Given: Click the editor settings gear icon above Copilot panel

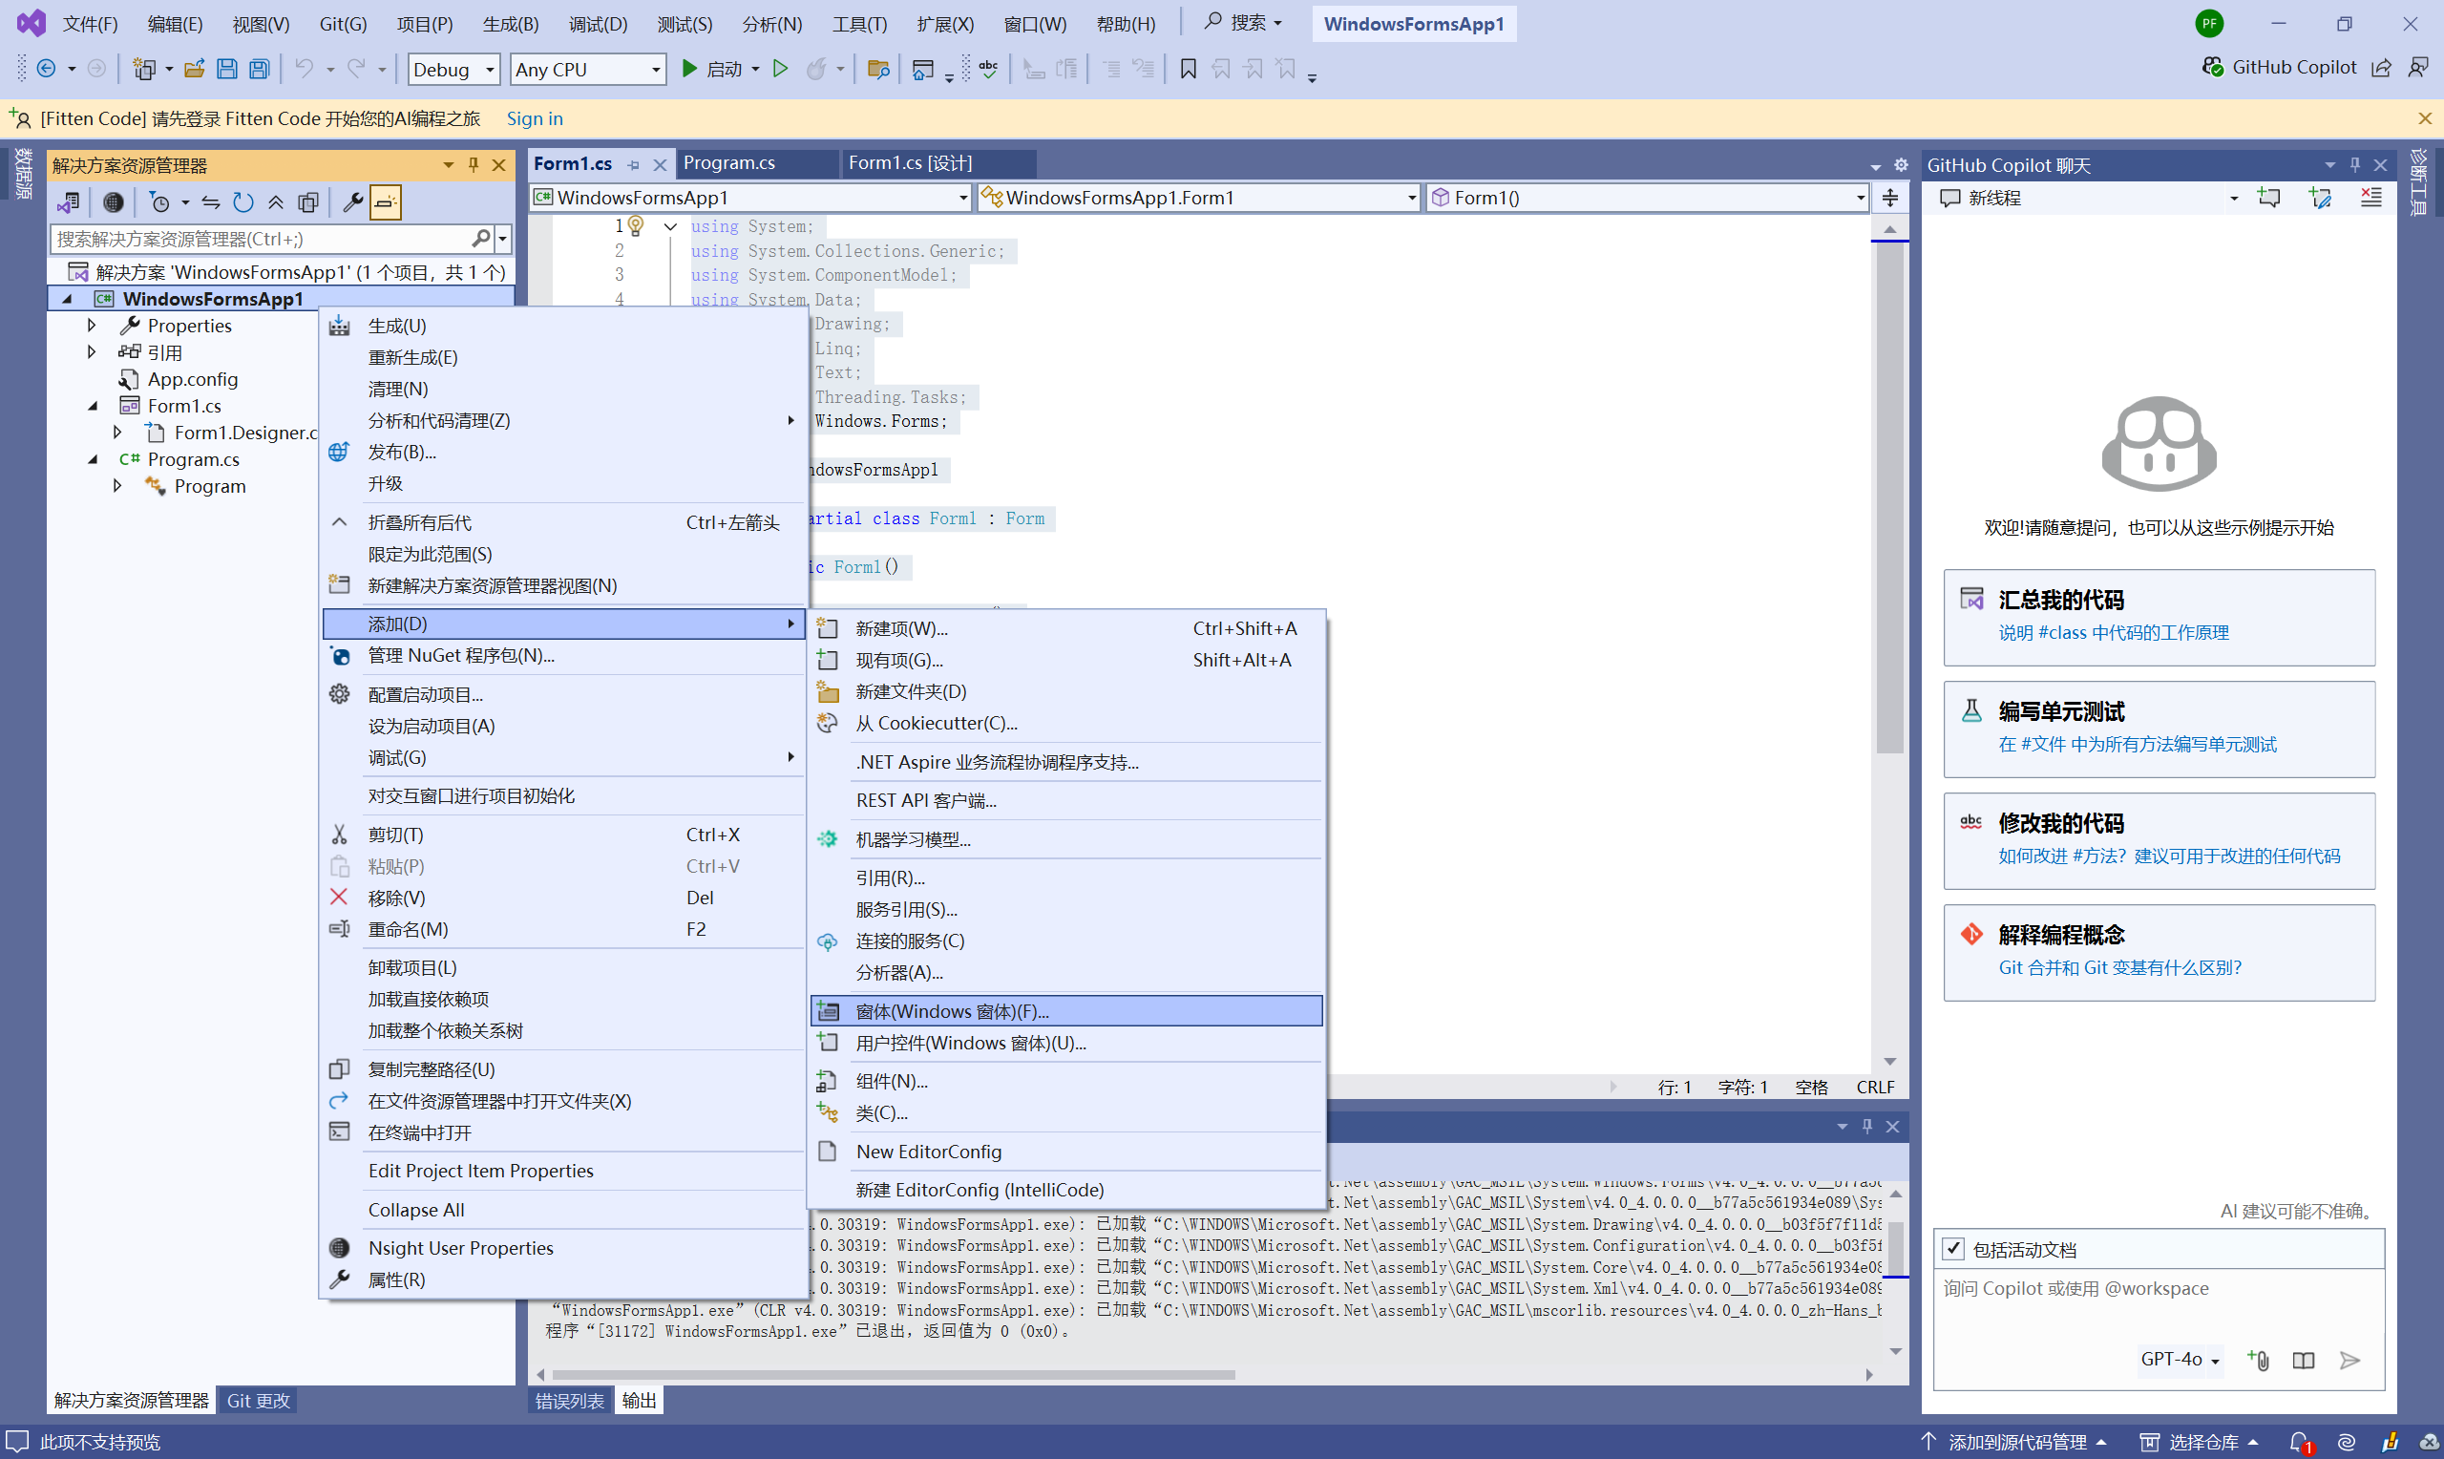Looking at the screenshot, I should click(1901, 164).
